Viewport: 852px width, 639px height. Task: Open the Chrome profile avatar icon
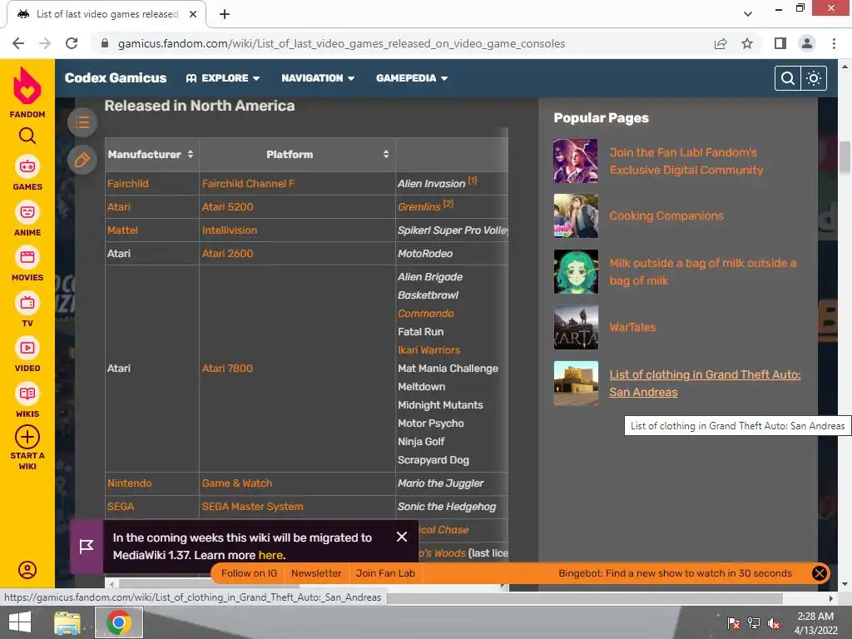click(x=807, y=43)
